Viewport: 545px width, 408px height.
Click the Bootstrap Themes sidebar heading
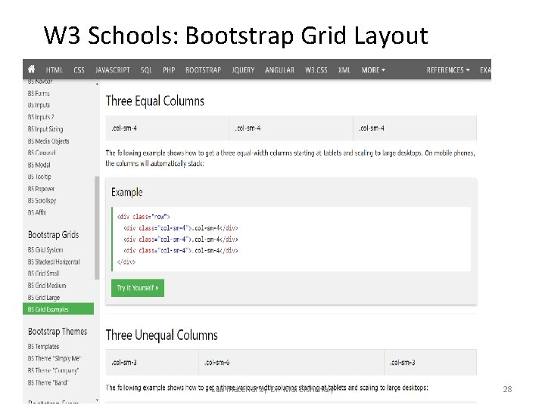coord(58,332)
